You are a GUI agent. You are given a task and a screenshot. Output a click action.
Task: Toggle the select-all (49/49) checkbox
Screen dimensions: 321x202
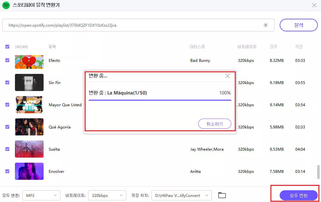click(x=7, y=47)
